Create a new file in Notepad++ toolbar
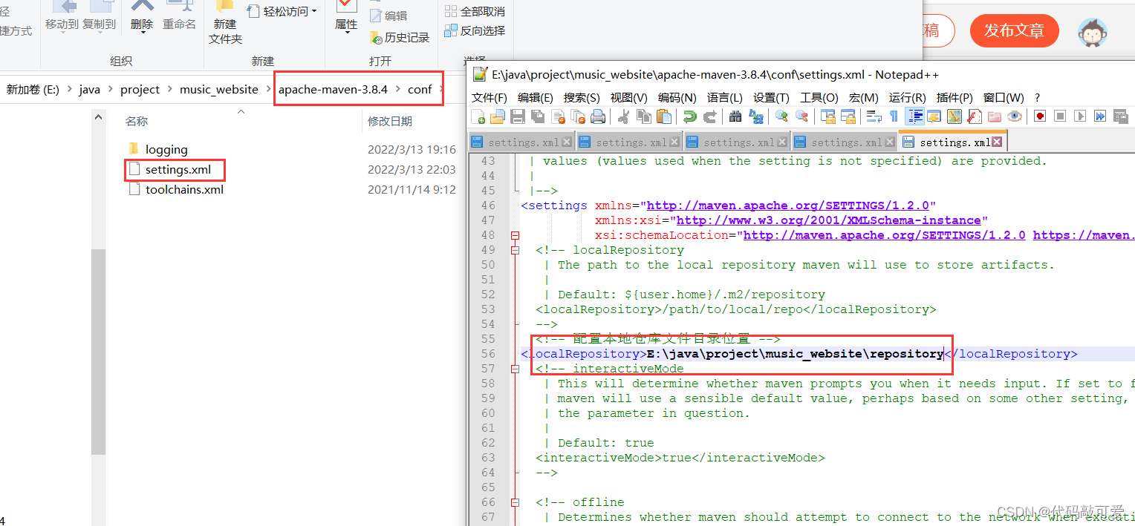 pyautogui.click(x=478, y=116)
